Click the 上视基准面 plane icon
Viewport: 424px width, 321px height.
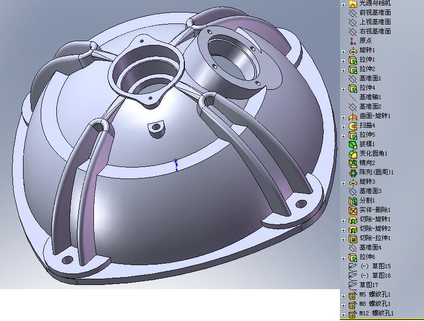pyautogui.click(x=353, y=22)
